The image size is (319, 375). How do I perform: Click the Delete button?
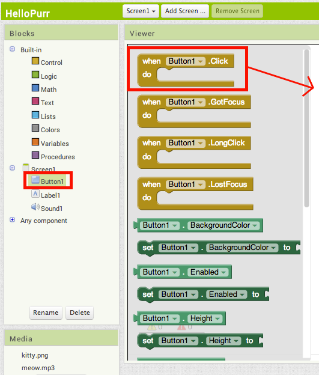[80, 312]
